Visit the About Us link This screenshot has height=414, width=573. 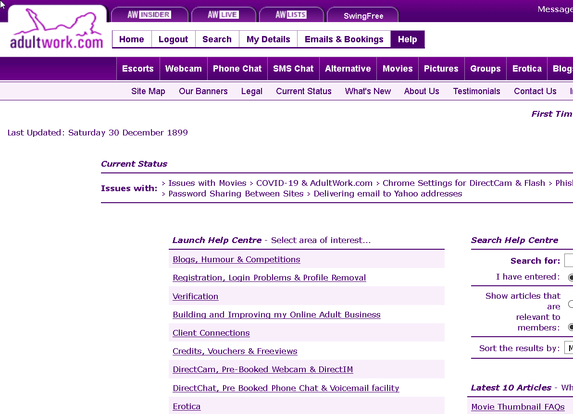422,91
